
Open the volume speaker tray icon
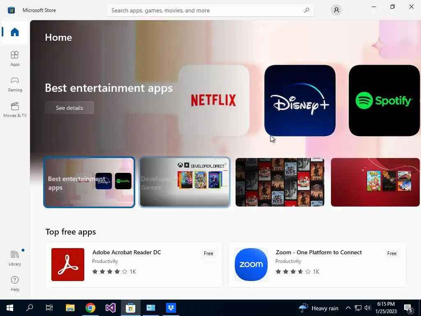coord(368,308)
